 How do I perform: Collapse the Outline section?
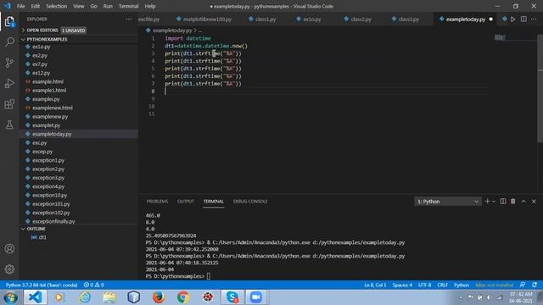tap(36, 229)
